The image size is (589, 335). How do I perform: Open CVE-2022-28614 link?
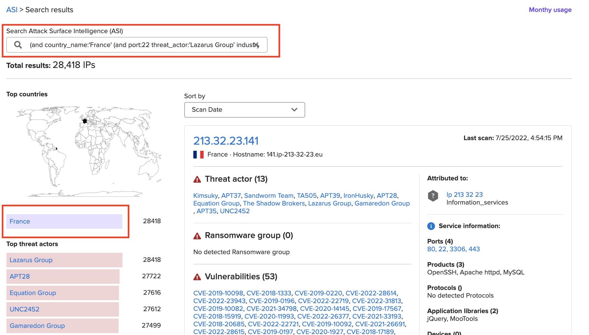click(371, 293)
